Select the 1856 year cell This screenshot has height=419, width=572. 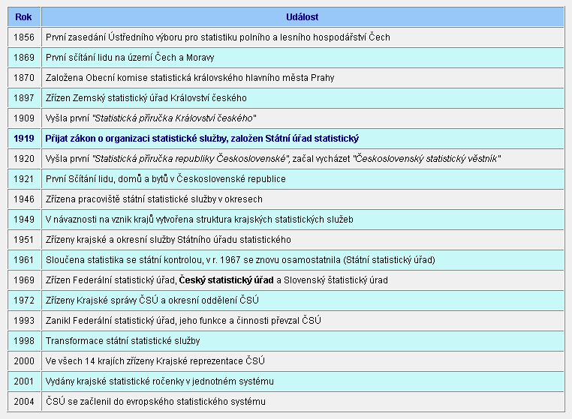tap(23, 37)
